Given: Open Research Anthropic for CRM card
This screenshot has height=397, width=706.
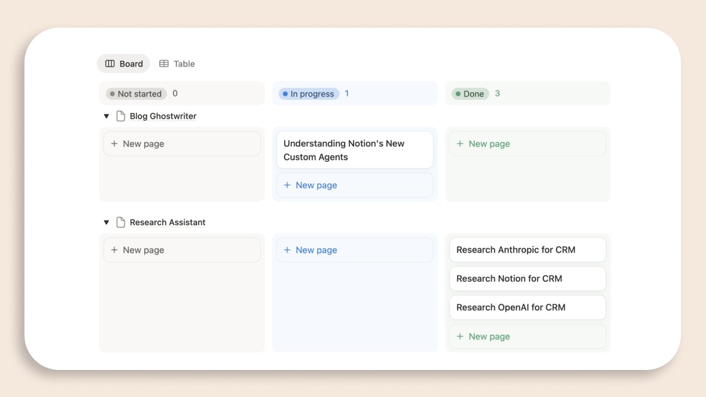Looking at the screenshot, I should coord(528,250).
